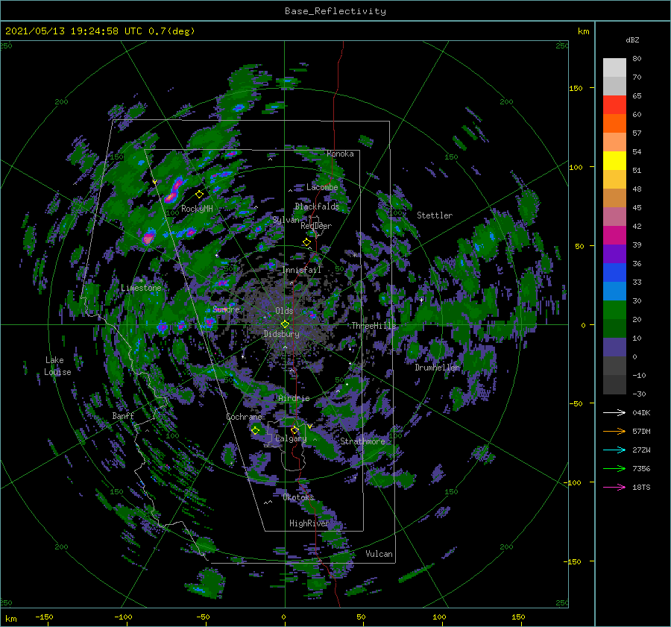671x627 pixels.
Task: Select the bright yellow swatch on dBZ scale
Action: (x=614, y=161)
